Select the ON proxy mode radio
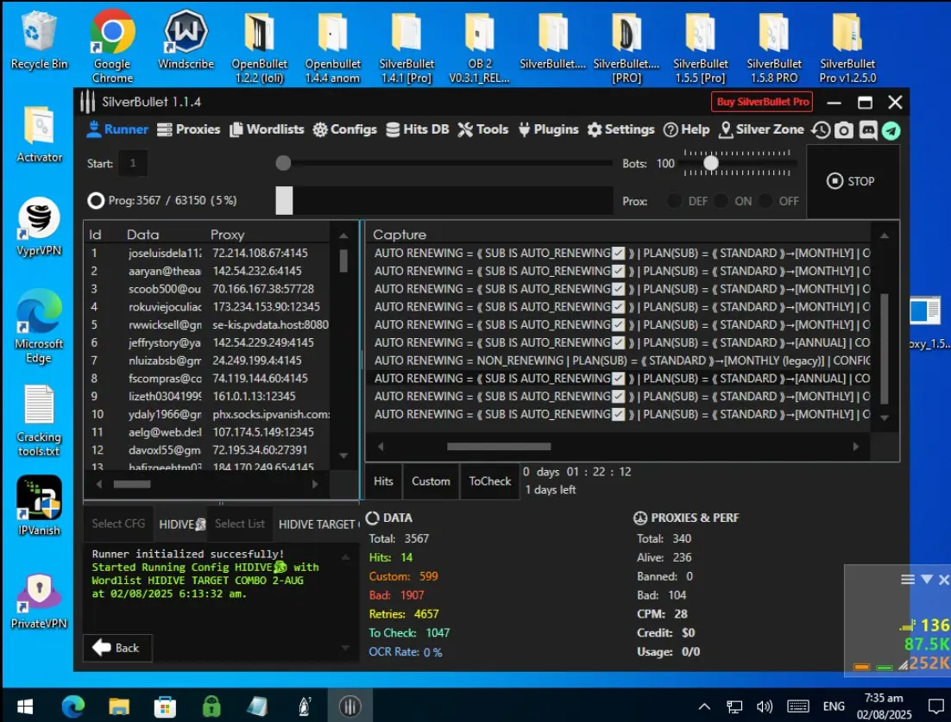This screenshot has height=722, width=951. pyautogui.click(x=721, y=201)
